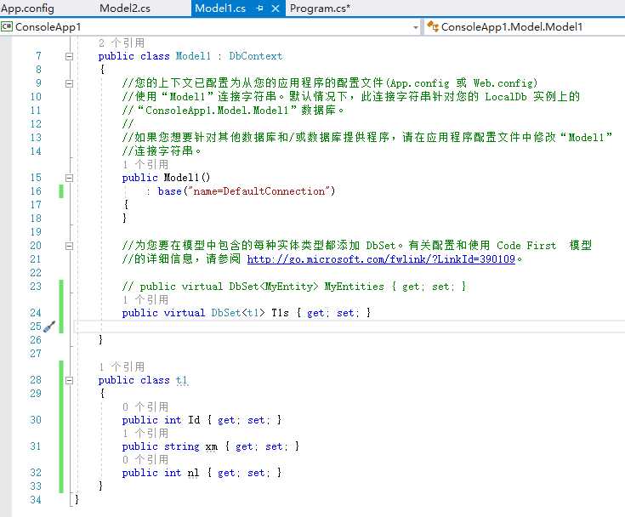The width and height of the screenshot is (625, 517).
Task: Collapse the comment block on line 20
Action: tap(69, 246)
